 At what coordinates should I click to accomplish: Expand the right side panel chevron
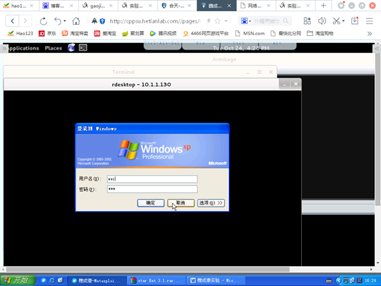click(x=377, y=48)
